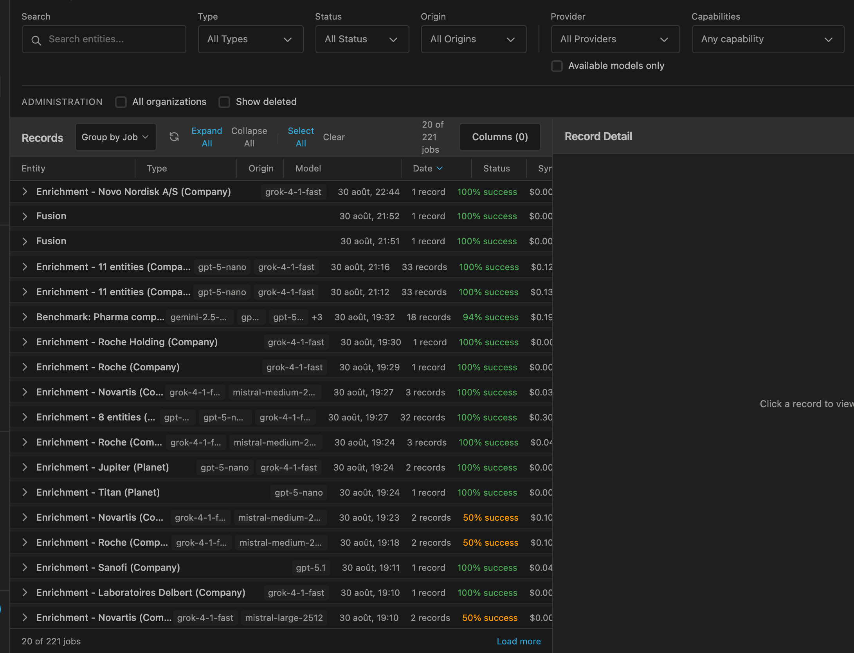
Task: Open the Any capability dropdown
Action: (768, 39)
